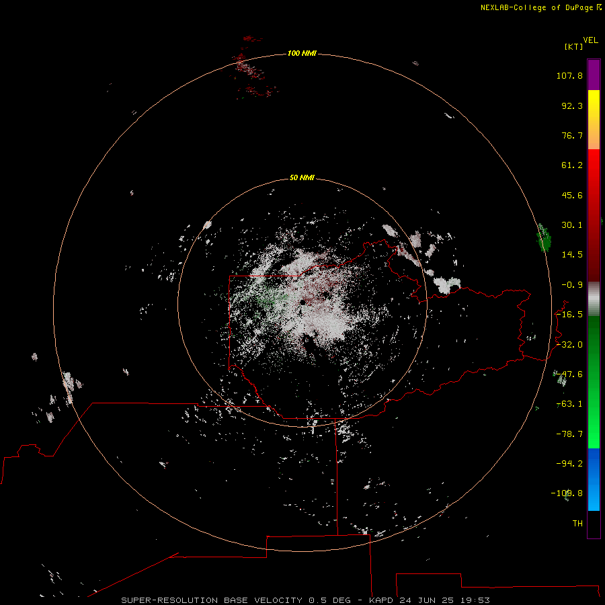
Task: Click the purple segment of the color bar
Action: click(594, 75)
